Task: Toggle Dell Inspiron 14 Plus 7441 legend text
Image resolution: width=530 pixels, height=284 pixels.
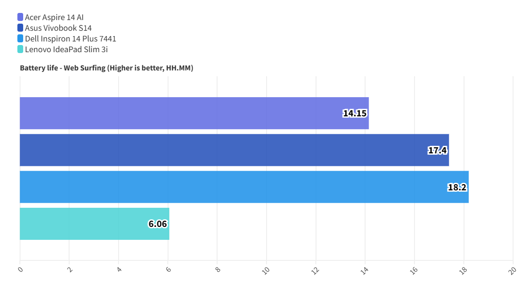Action: tap(70, 39)
